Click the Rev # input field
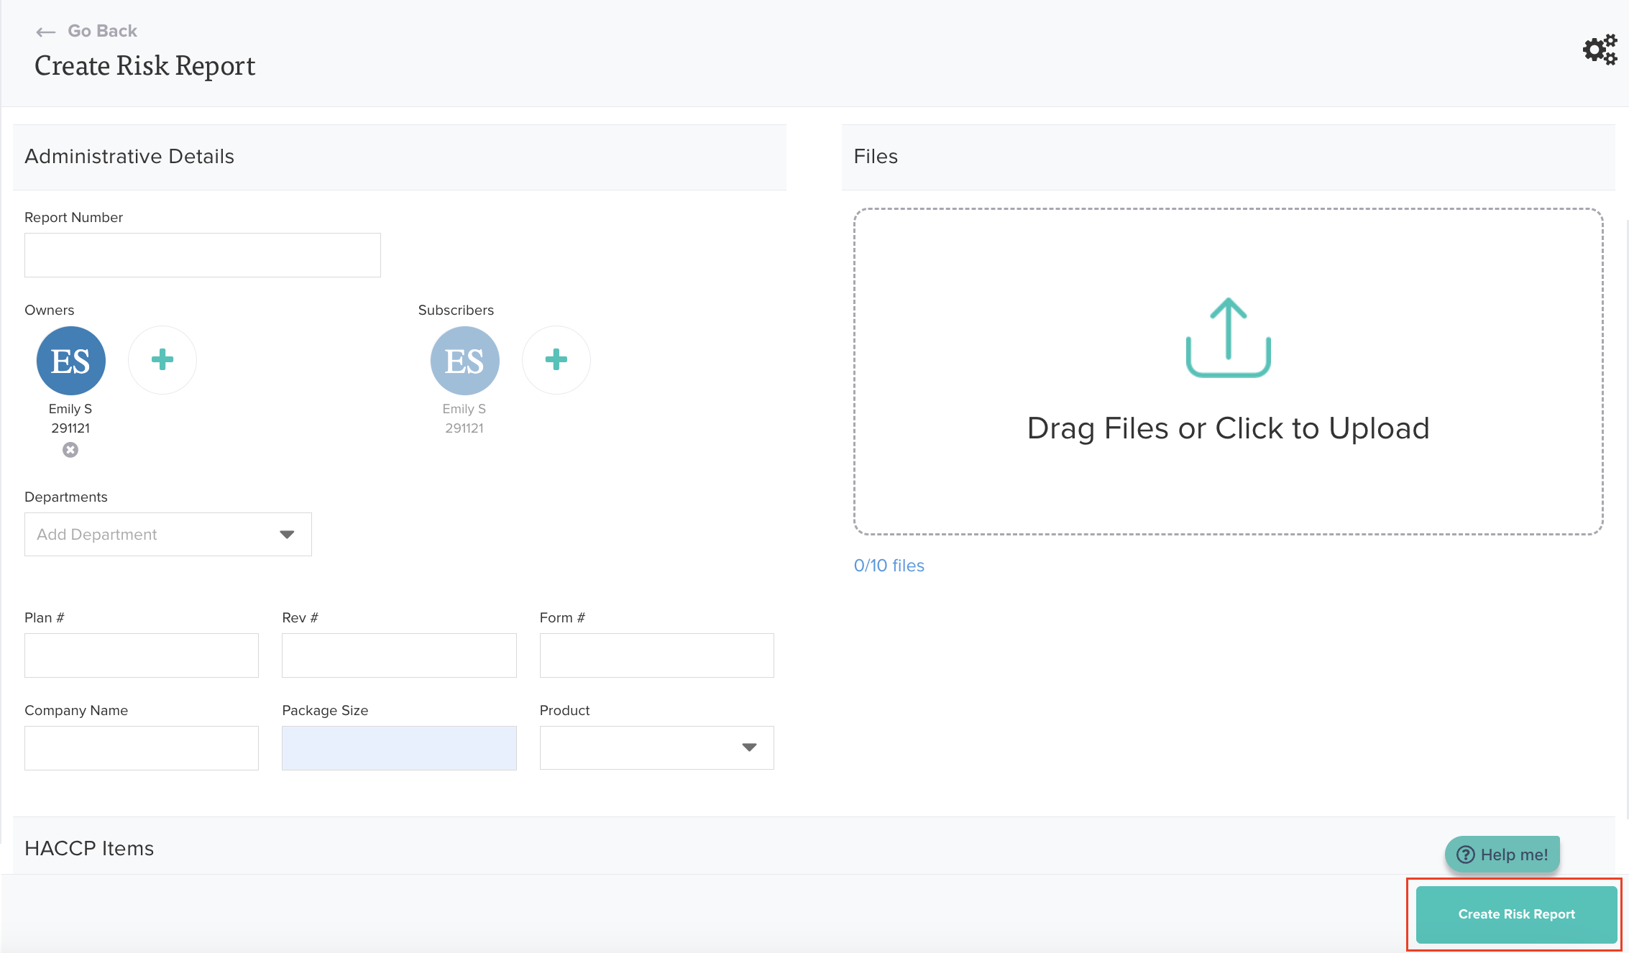 click(x=399, y=655)
